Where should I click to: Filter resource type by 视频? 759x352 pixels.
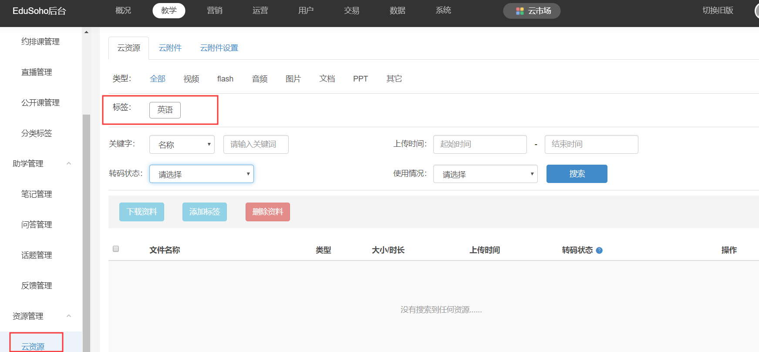coord(191,79)
